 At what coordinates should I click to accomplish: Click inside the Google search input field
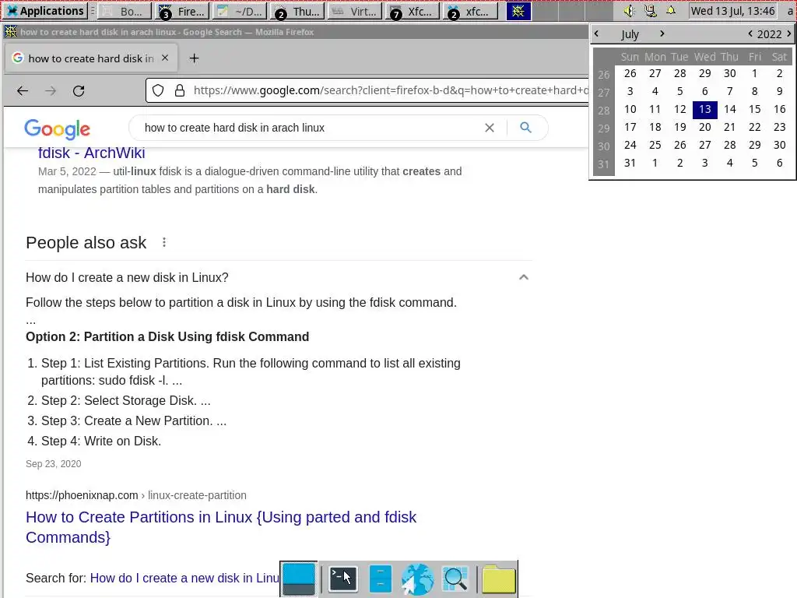pyautogui.click(x=310, y=128)
